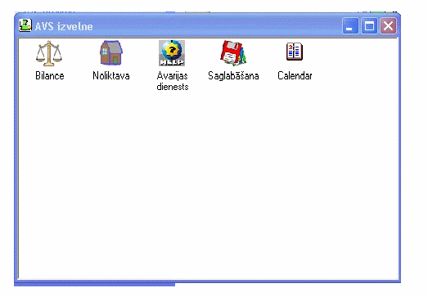Minimize the AVS izvelne window
Screen dimensions: 428x297
(x=350, y=26)
